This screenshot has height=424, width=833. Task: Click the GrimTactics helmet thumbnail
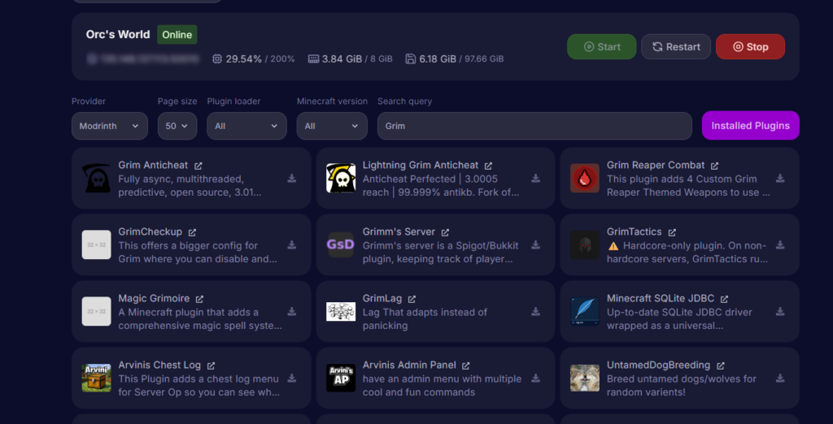tap(585, 244)
